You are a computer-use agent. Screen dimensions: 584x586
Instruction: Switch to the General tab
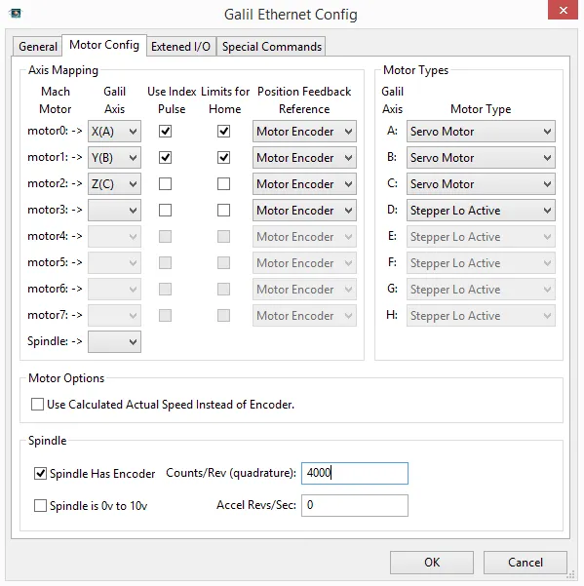pyautogui.click(x=38, y=47)
